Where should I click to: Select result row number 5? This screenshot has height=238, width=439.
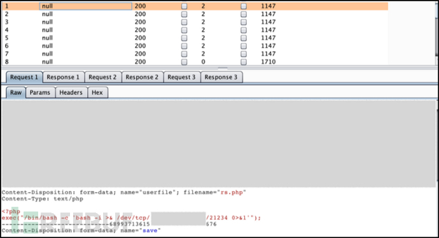pyautogui.click(x=195, y=38)
